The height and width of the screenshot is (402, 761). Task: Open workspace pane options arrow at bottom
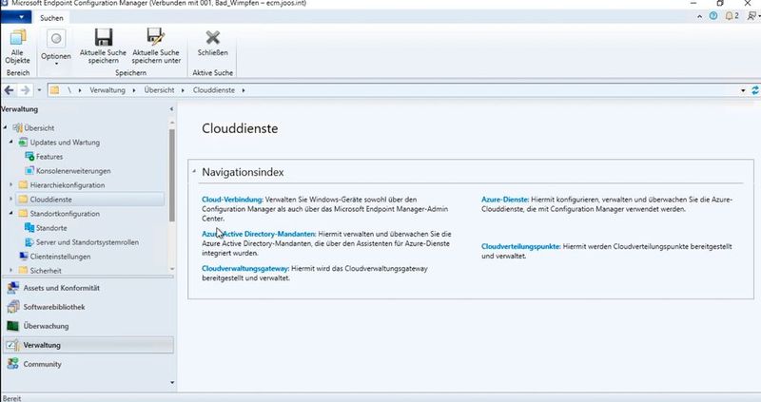[172, 383]
